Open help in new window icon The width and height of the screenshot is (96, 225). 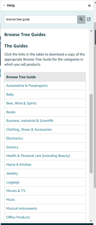click(x=89, y=19)
